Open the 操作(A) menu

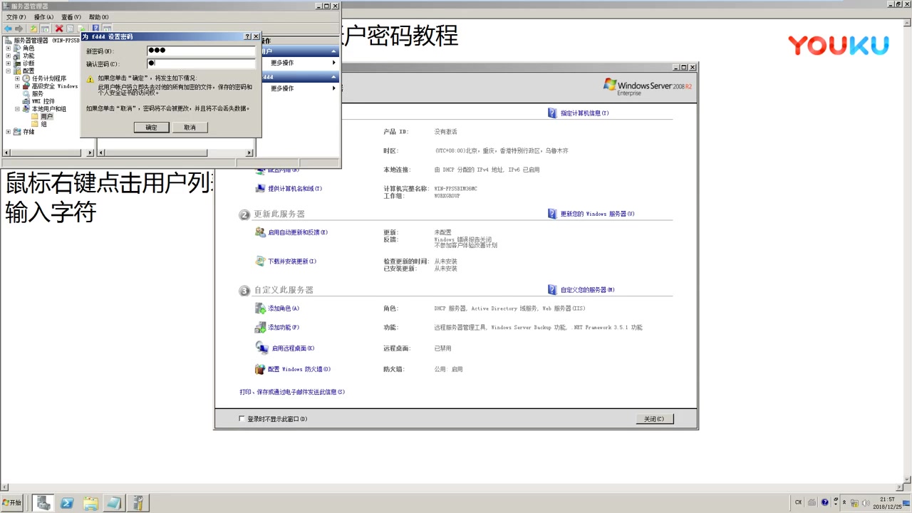[x=43, y=17]
